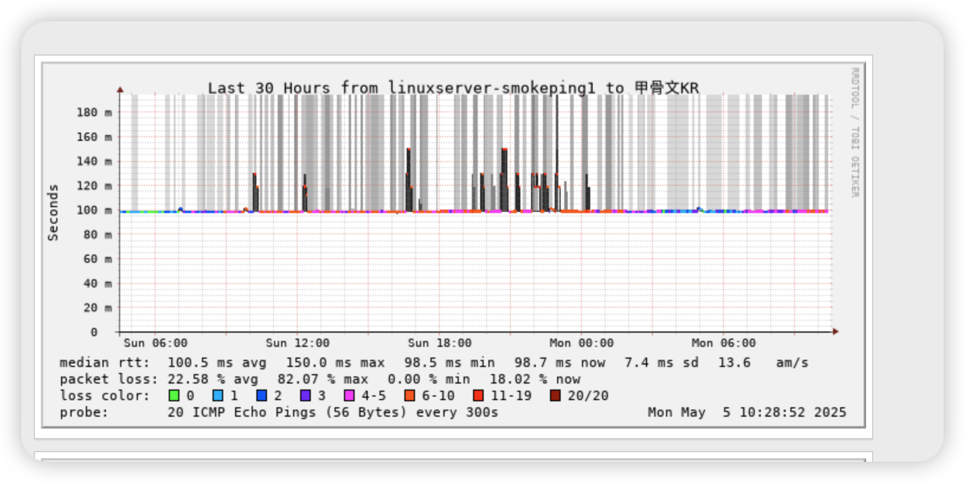Click the 'packet loss:' row label

tap(109, 379)
